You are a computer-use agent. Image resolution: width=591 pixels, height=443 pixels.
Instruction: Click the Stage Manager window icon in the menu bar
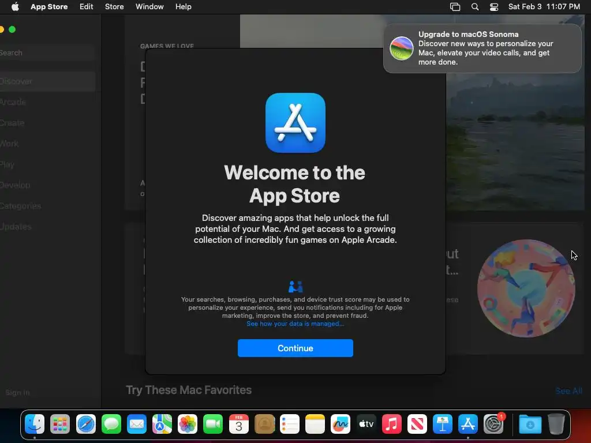pos(455,7)
